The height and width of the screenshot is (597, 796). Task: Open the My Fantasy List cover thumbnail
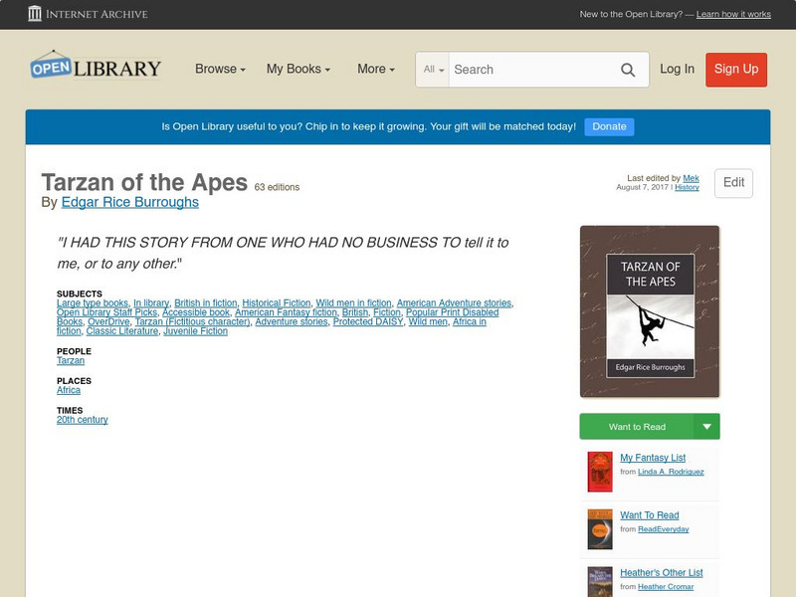click(600, 472)
